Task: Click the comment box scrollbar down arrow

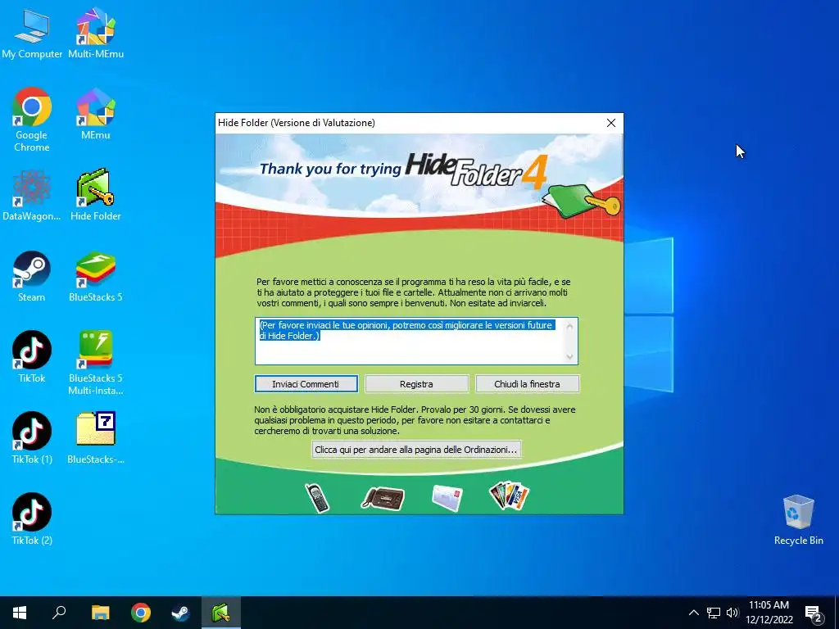Action: coord(570,357)
